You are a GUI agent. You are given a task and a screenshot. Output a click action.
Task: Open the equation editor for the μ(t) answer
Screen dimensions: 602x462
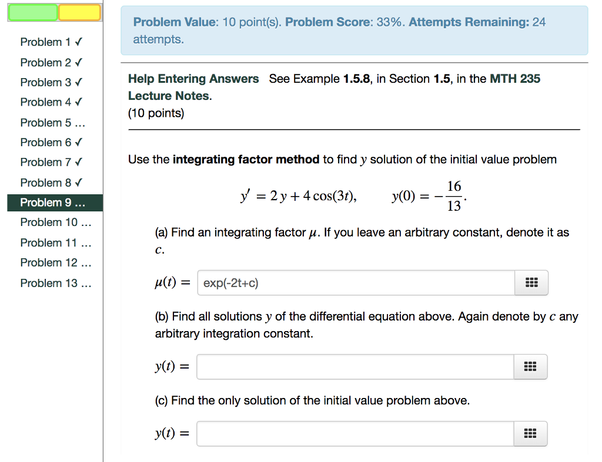click(531, 282)
